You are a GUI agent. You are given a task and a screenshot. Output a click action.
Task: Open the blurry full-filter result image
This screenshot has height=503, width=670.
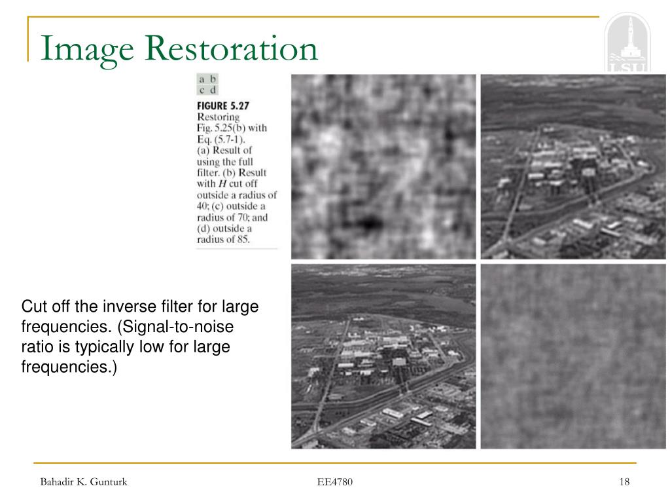point(383,167)
